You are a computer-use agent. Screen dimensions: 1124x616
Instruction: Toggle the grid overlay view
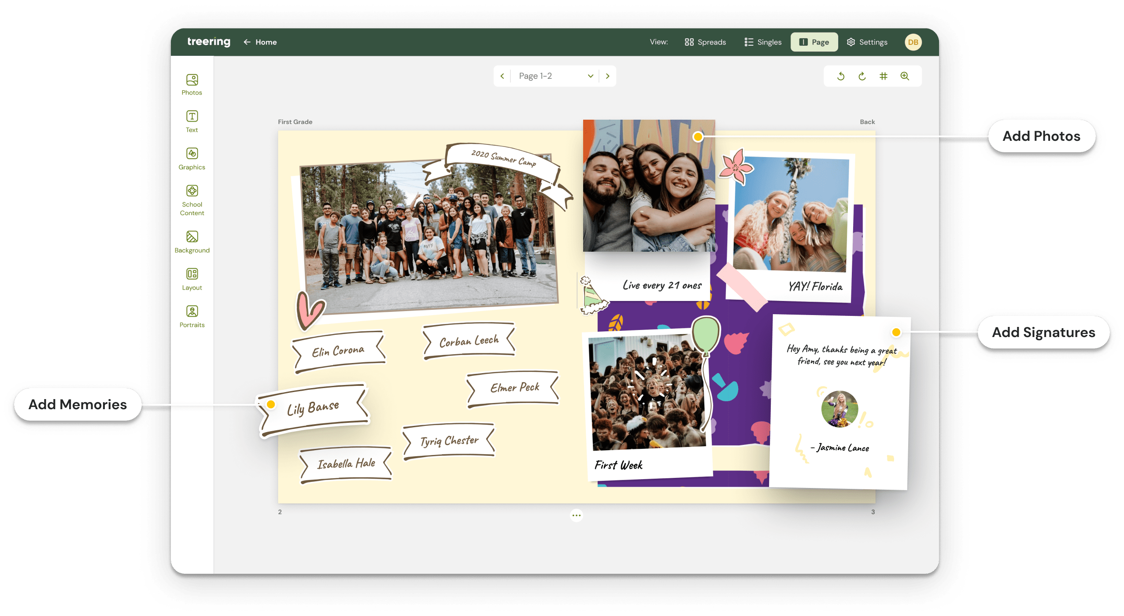[x=885, y=76]
